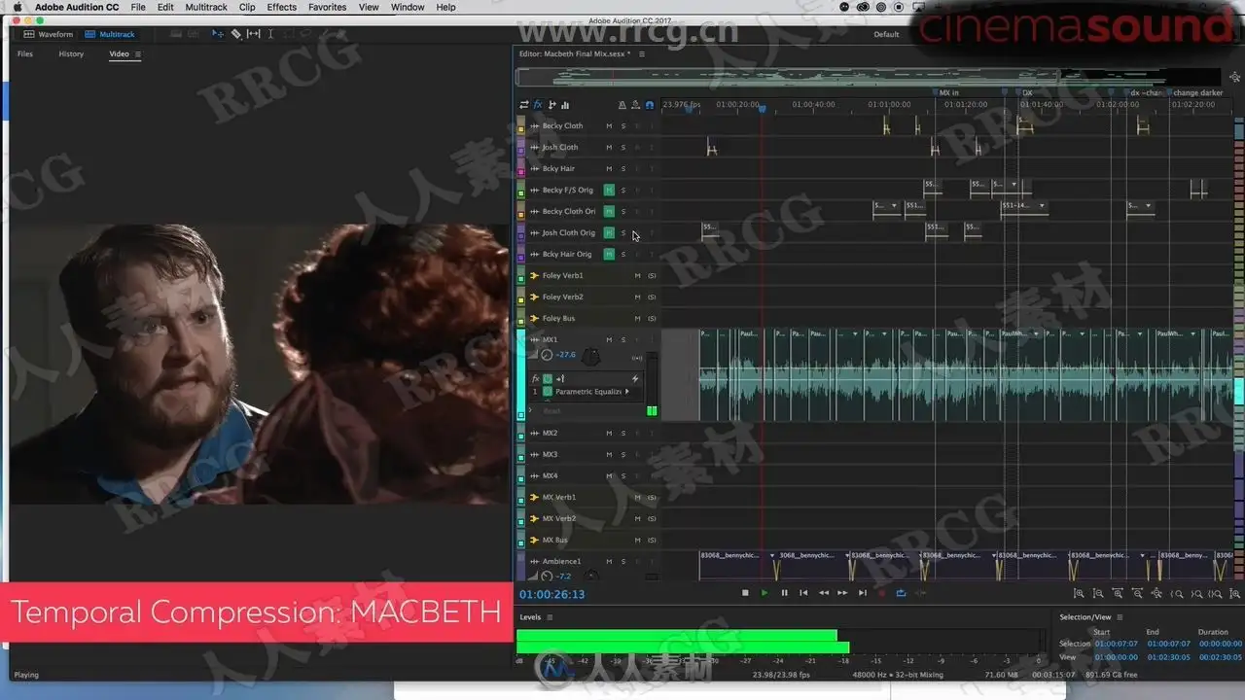Zoom in at the in point

tap(1177, 593)
